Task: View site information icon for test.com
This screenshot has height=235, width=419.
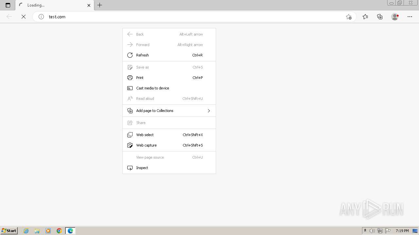Action: click(41, 17)
